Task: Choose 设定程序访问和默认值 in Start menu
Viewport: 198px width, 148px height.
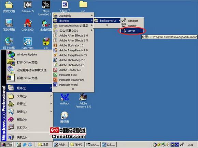Action: coord(29,70)
